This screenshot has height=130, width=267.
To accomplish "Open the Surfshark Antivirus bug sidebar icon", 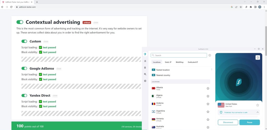I will [x=145, y=67].
